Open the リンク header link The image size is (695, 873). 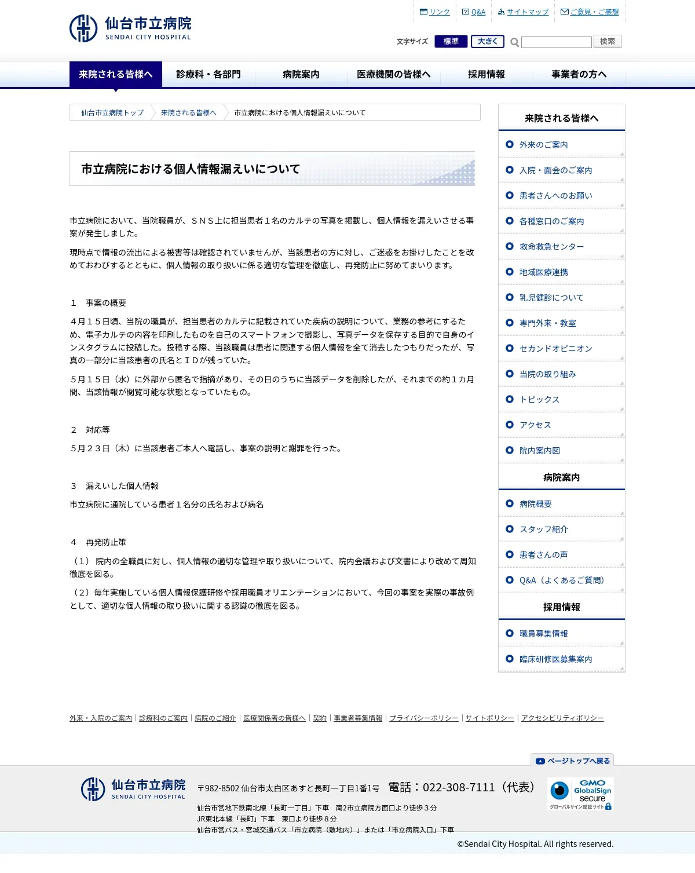pos(440,12)
